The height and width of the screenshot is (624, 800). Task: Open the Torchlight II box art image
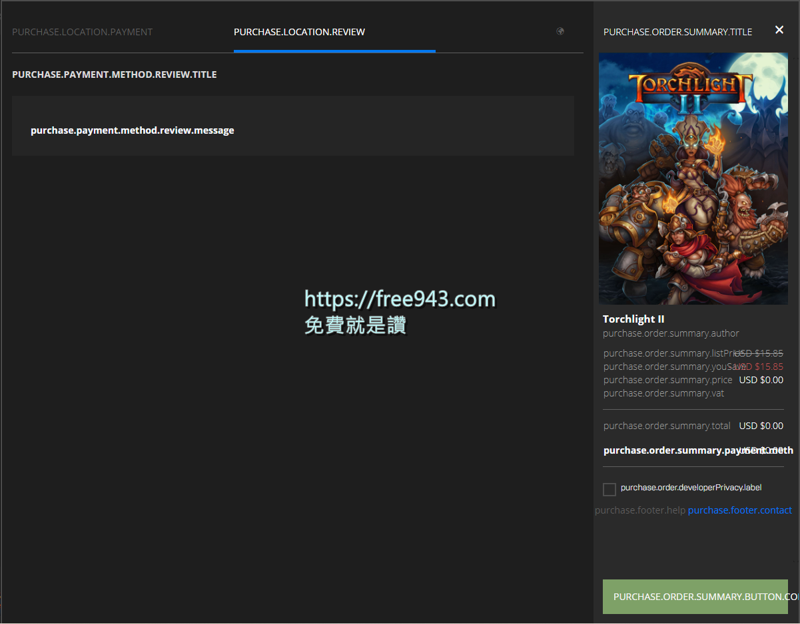click(x=693, y=178)
